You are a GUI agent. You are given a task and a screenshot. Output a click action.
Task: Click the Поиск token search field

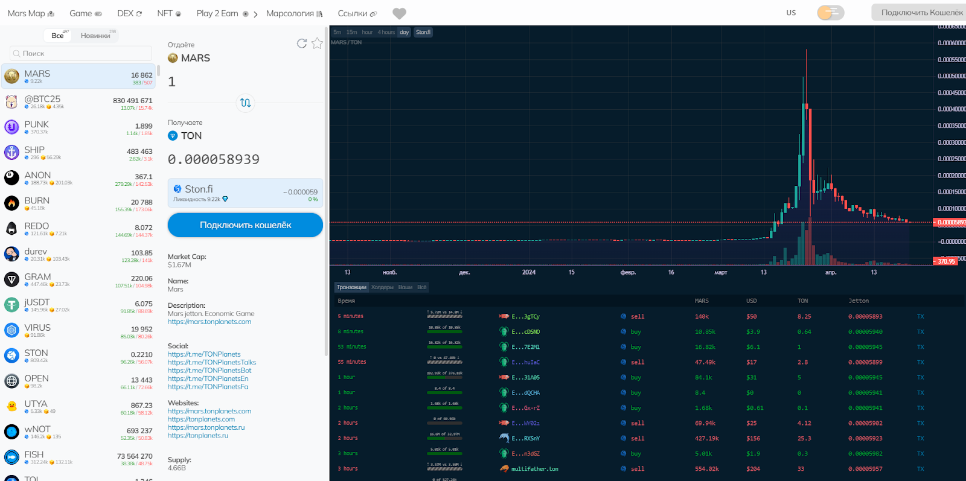point(81,53)
